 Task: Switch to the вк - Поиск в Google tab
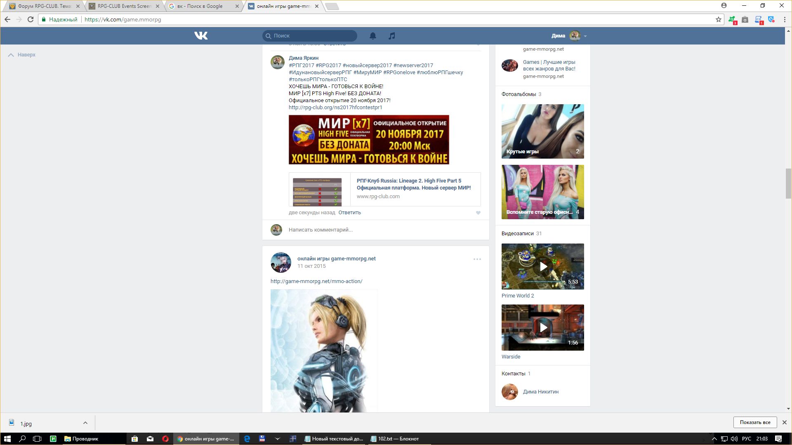(x=200, y=6)
